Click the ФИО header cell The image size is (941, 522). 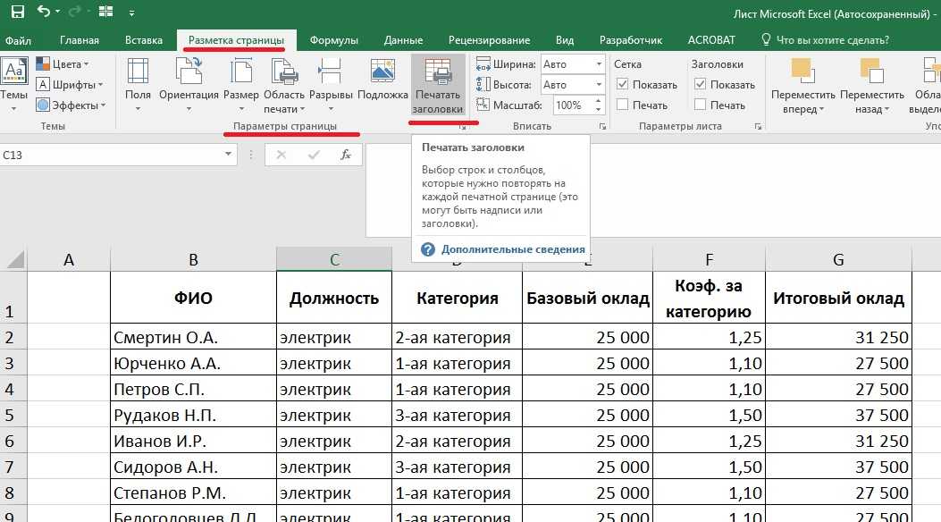(193, 298)
